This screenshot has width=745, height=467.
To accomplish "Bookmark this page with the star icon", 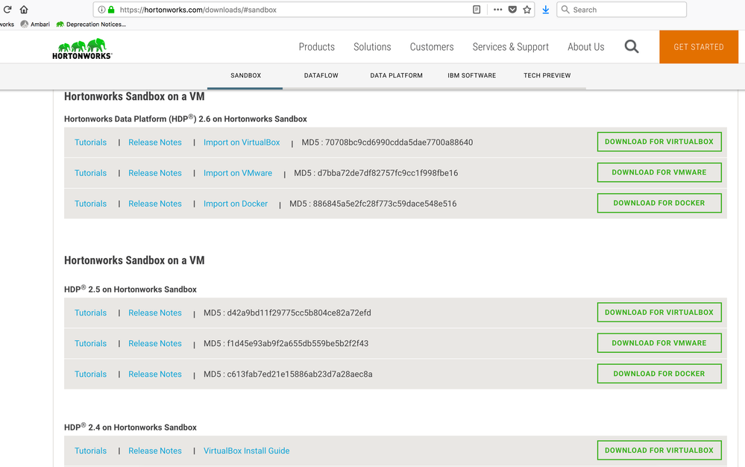I will 527,10.
